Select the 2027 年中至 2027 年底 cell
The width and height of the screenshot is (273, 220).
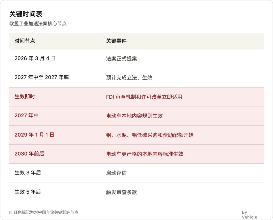coord(42,77)
